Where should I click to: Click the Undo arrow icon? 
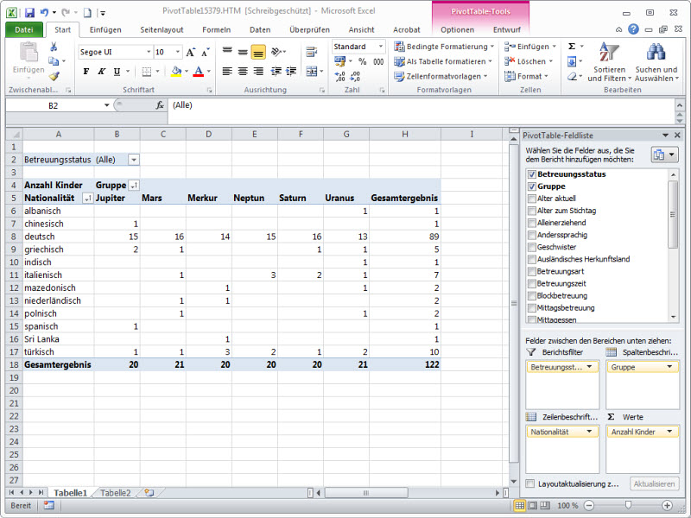(x=44, y=13)
